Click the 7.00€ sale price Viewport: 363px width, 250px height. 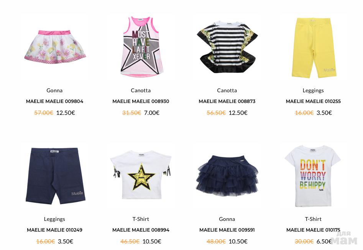pyautogui.click(x=152, y=113)
